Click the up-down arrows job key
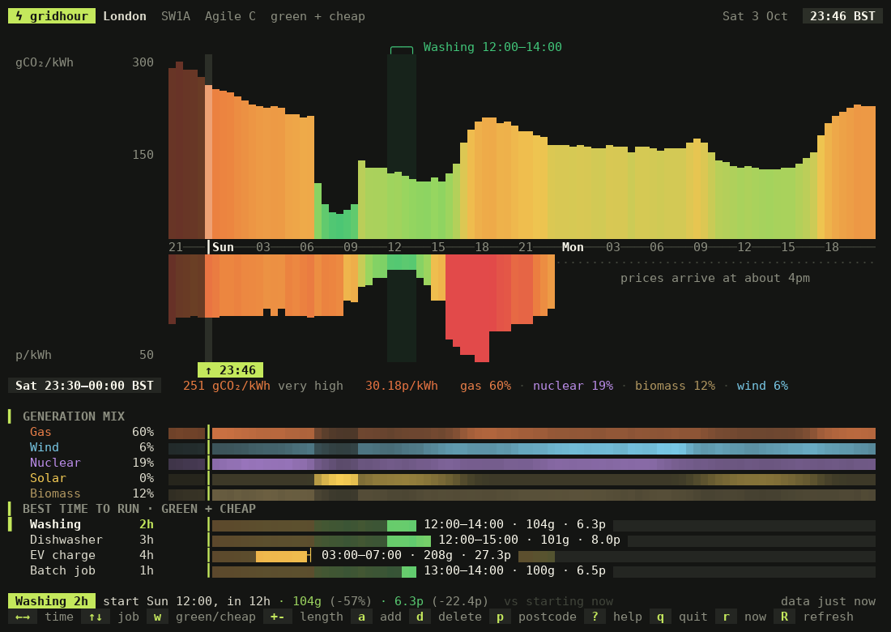Screen dimensions: 891x632 click(96, 617)
